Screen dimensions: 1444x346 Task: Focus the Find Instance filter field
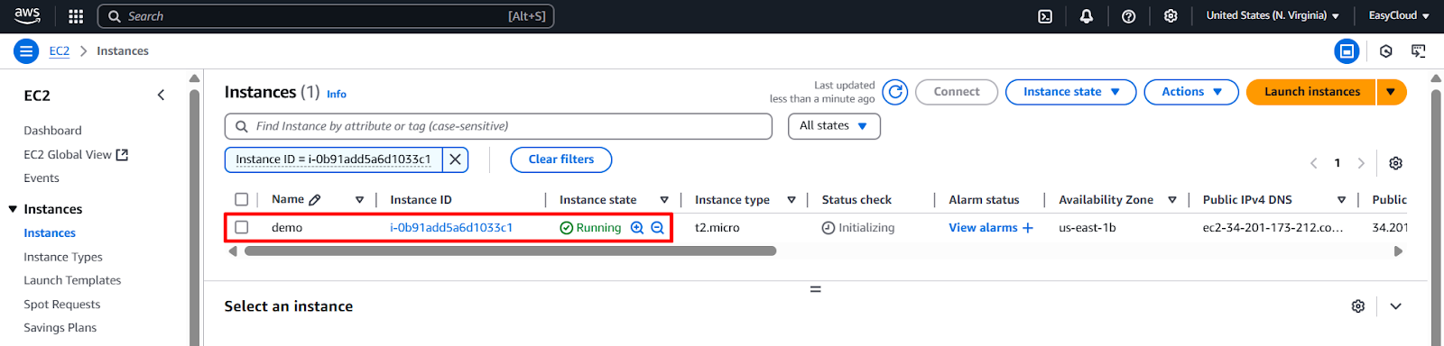tap(498, 126)
